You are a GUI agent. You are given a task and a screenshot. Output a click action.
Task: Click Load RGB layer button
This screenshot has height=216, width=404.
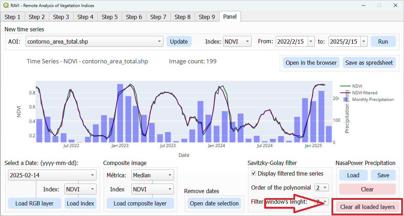35,203
